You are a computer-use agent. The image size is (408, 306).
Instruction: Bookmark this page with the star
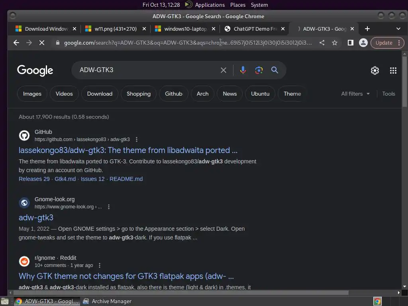[335, 43]
